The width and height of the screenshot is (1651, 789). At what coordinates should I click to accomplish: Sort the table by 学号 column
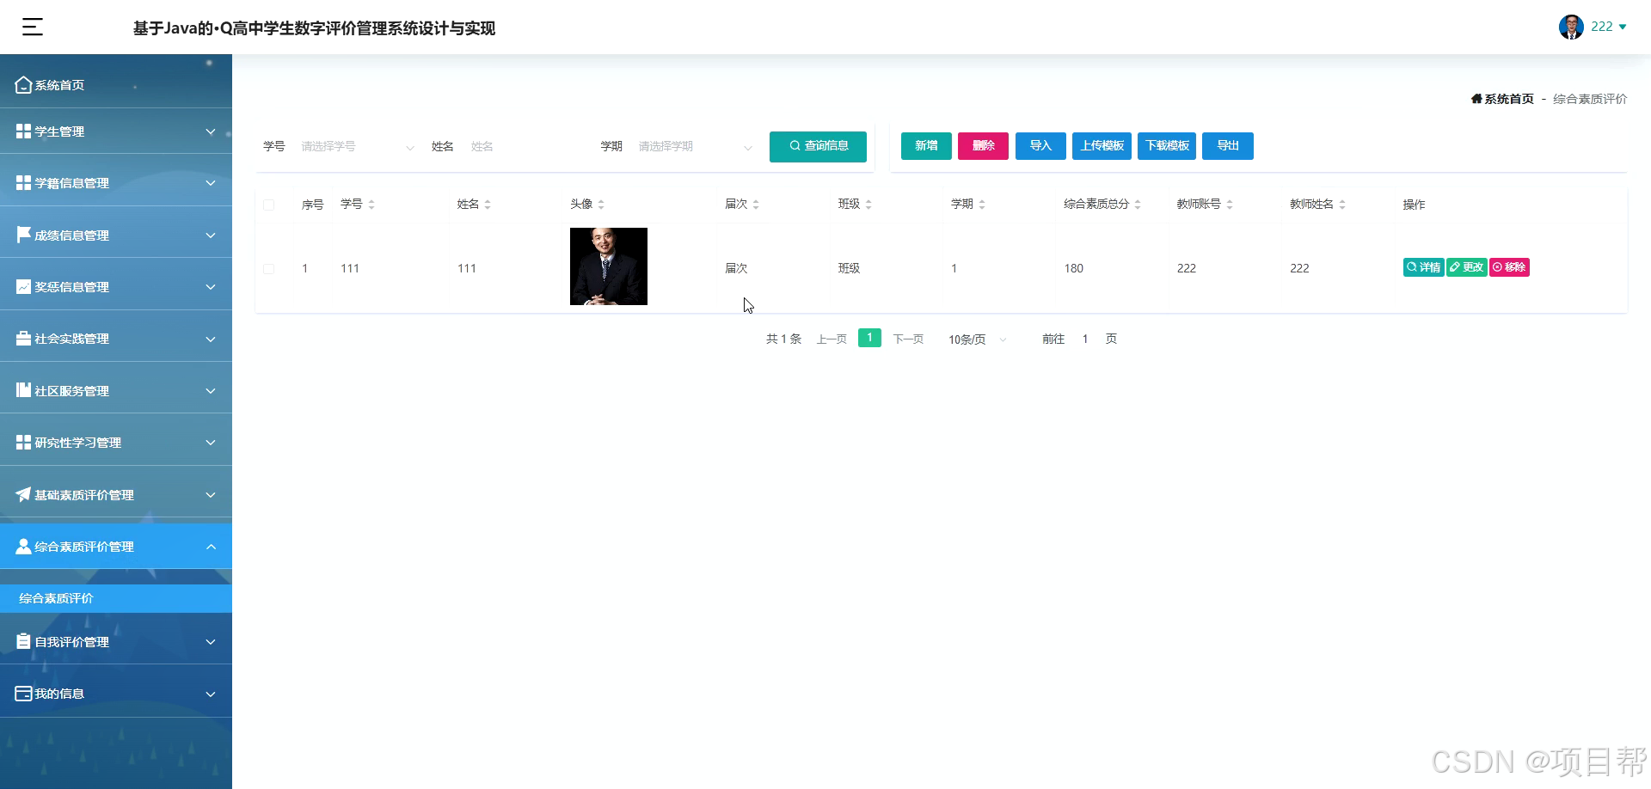click(371, 205)
